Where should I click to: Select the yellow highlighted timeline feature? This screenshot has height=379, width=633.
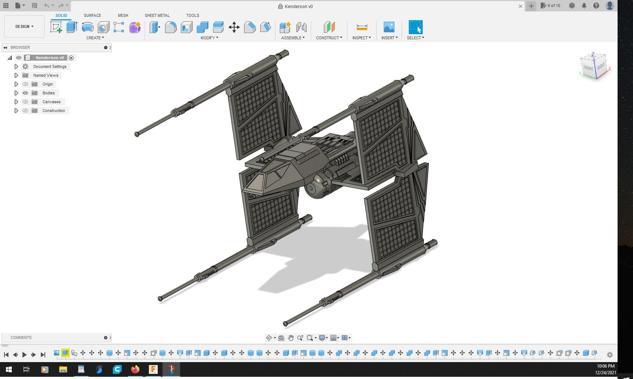(x=65, y=353)
